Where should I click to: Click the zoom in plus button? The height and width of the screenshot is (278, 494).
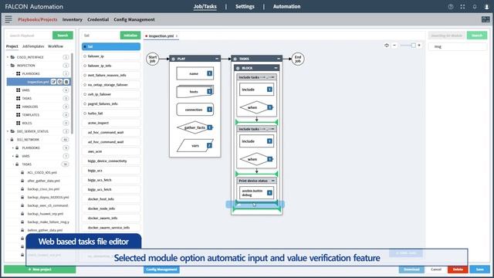coord(419,46)
